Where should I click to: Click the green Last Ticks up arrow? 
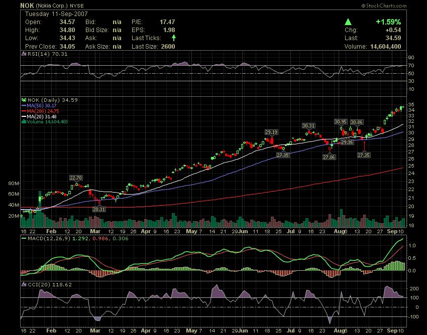pos(173,38)
